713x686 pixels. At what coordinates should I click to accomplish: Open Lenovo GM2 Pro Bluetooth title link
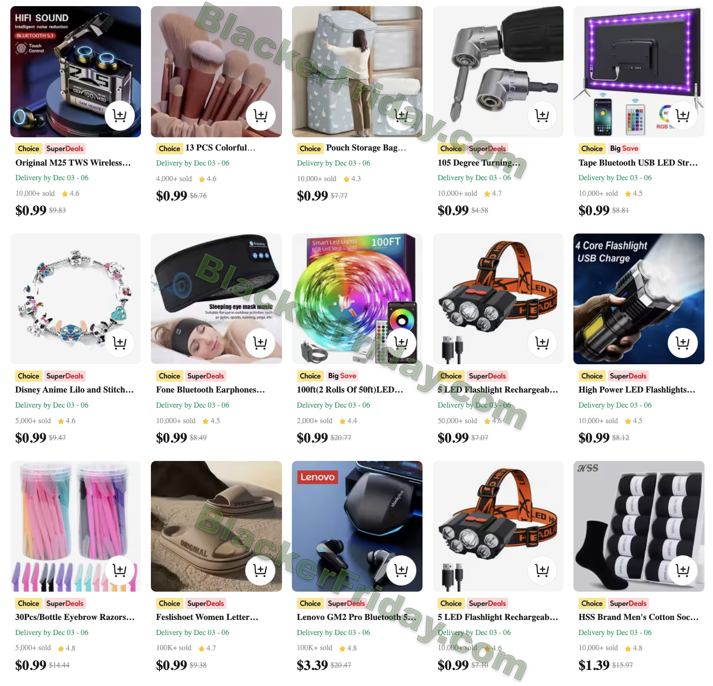point(356,617)
